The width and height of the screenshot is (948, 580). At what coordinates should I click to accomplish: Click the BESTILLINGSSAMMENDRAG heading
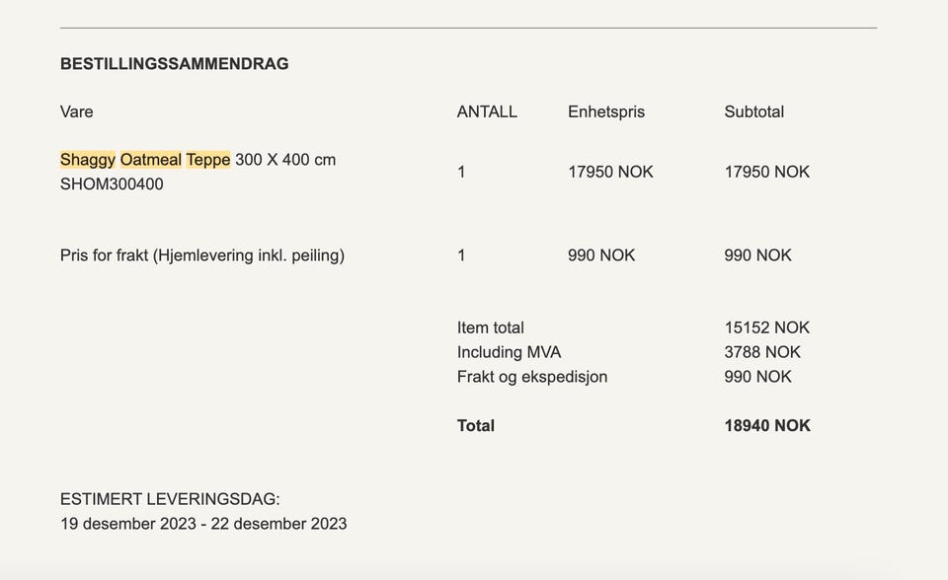click(x=174, y=64)
